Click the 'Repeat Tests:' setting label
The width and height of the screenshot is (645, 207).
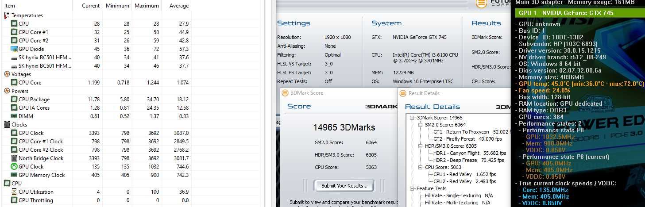click(291, 81)
